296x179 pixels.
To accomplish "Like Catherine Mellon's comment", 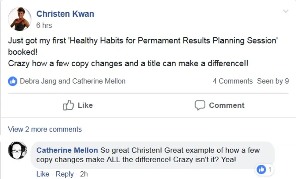I will pyautogui.click(x=43, y=174).
